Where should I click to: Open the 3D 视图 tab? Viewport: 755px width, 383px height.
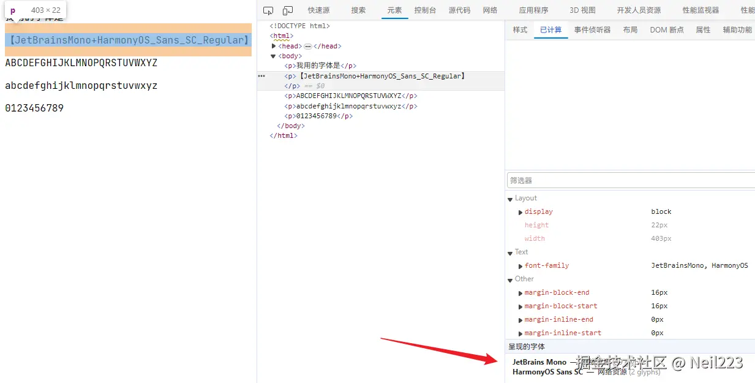pos(582,10)
